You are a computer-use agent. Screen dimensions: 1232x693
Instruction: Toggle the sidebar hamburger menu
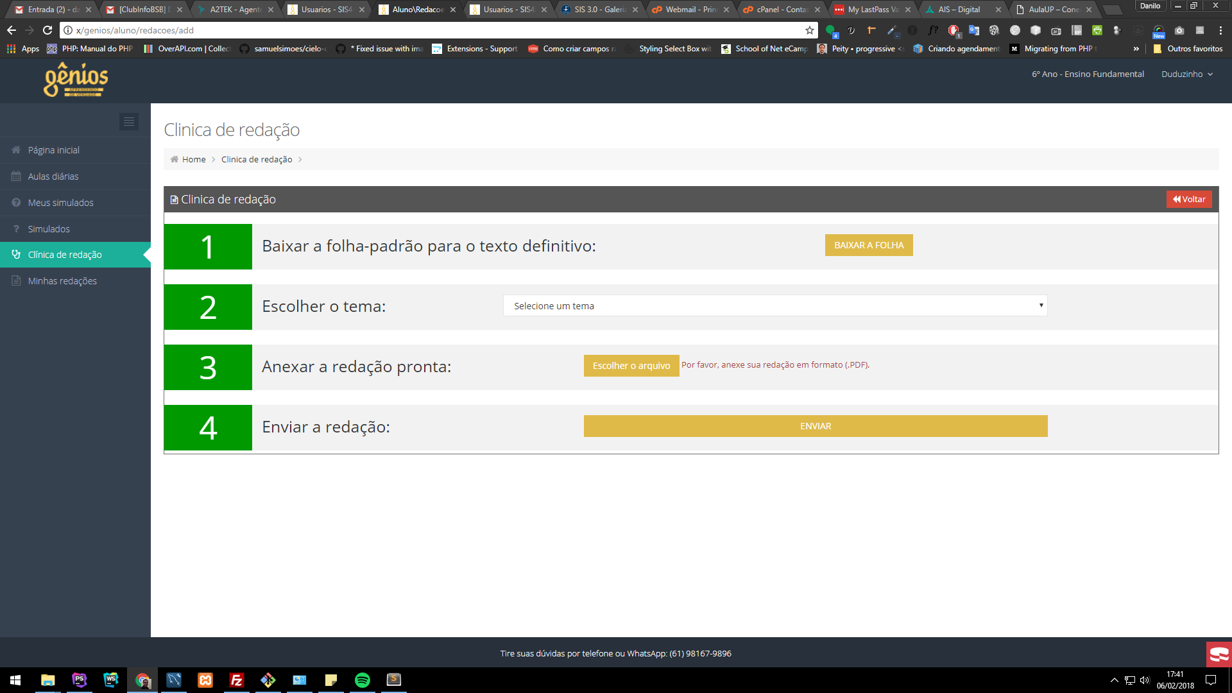[x=129, y=121]
